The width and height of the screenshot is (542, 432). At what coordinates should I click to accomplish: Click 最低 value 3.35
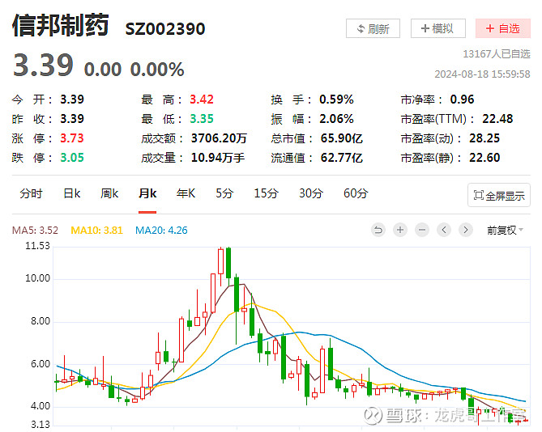point(202,119)
